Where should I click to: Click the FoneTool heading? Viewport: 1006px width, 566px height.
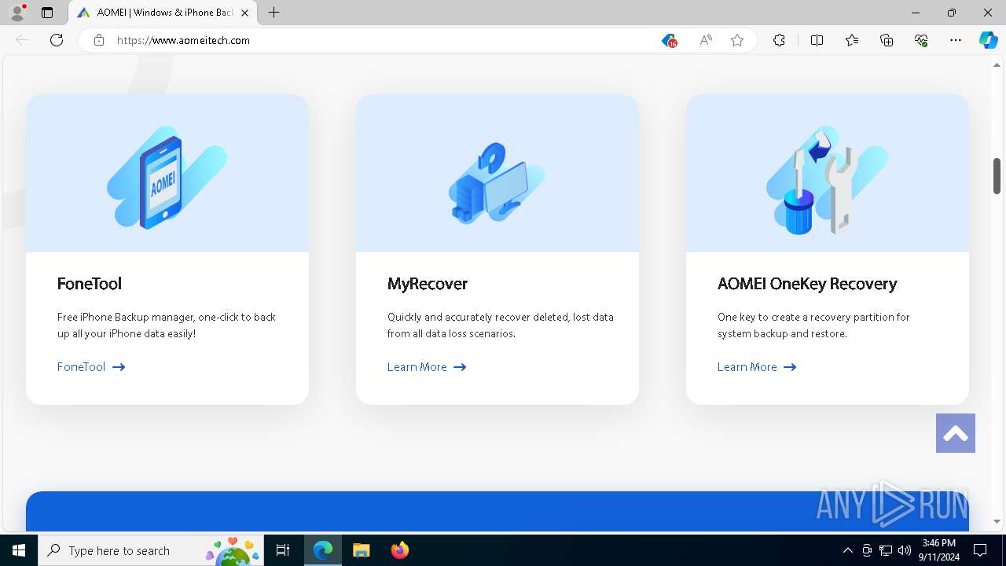coord(90,284)
